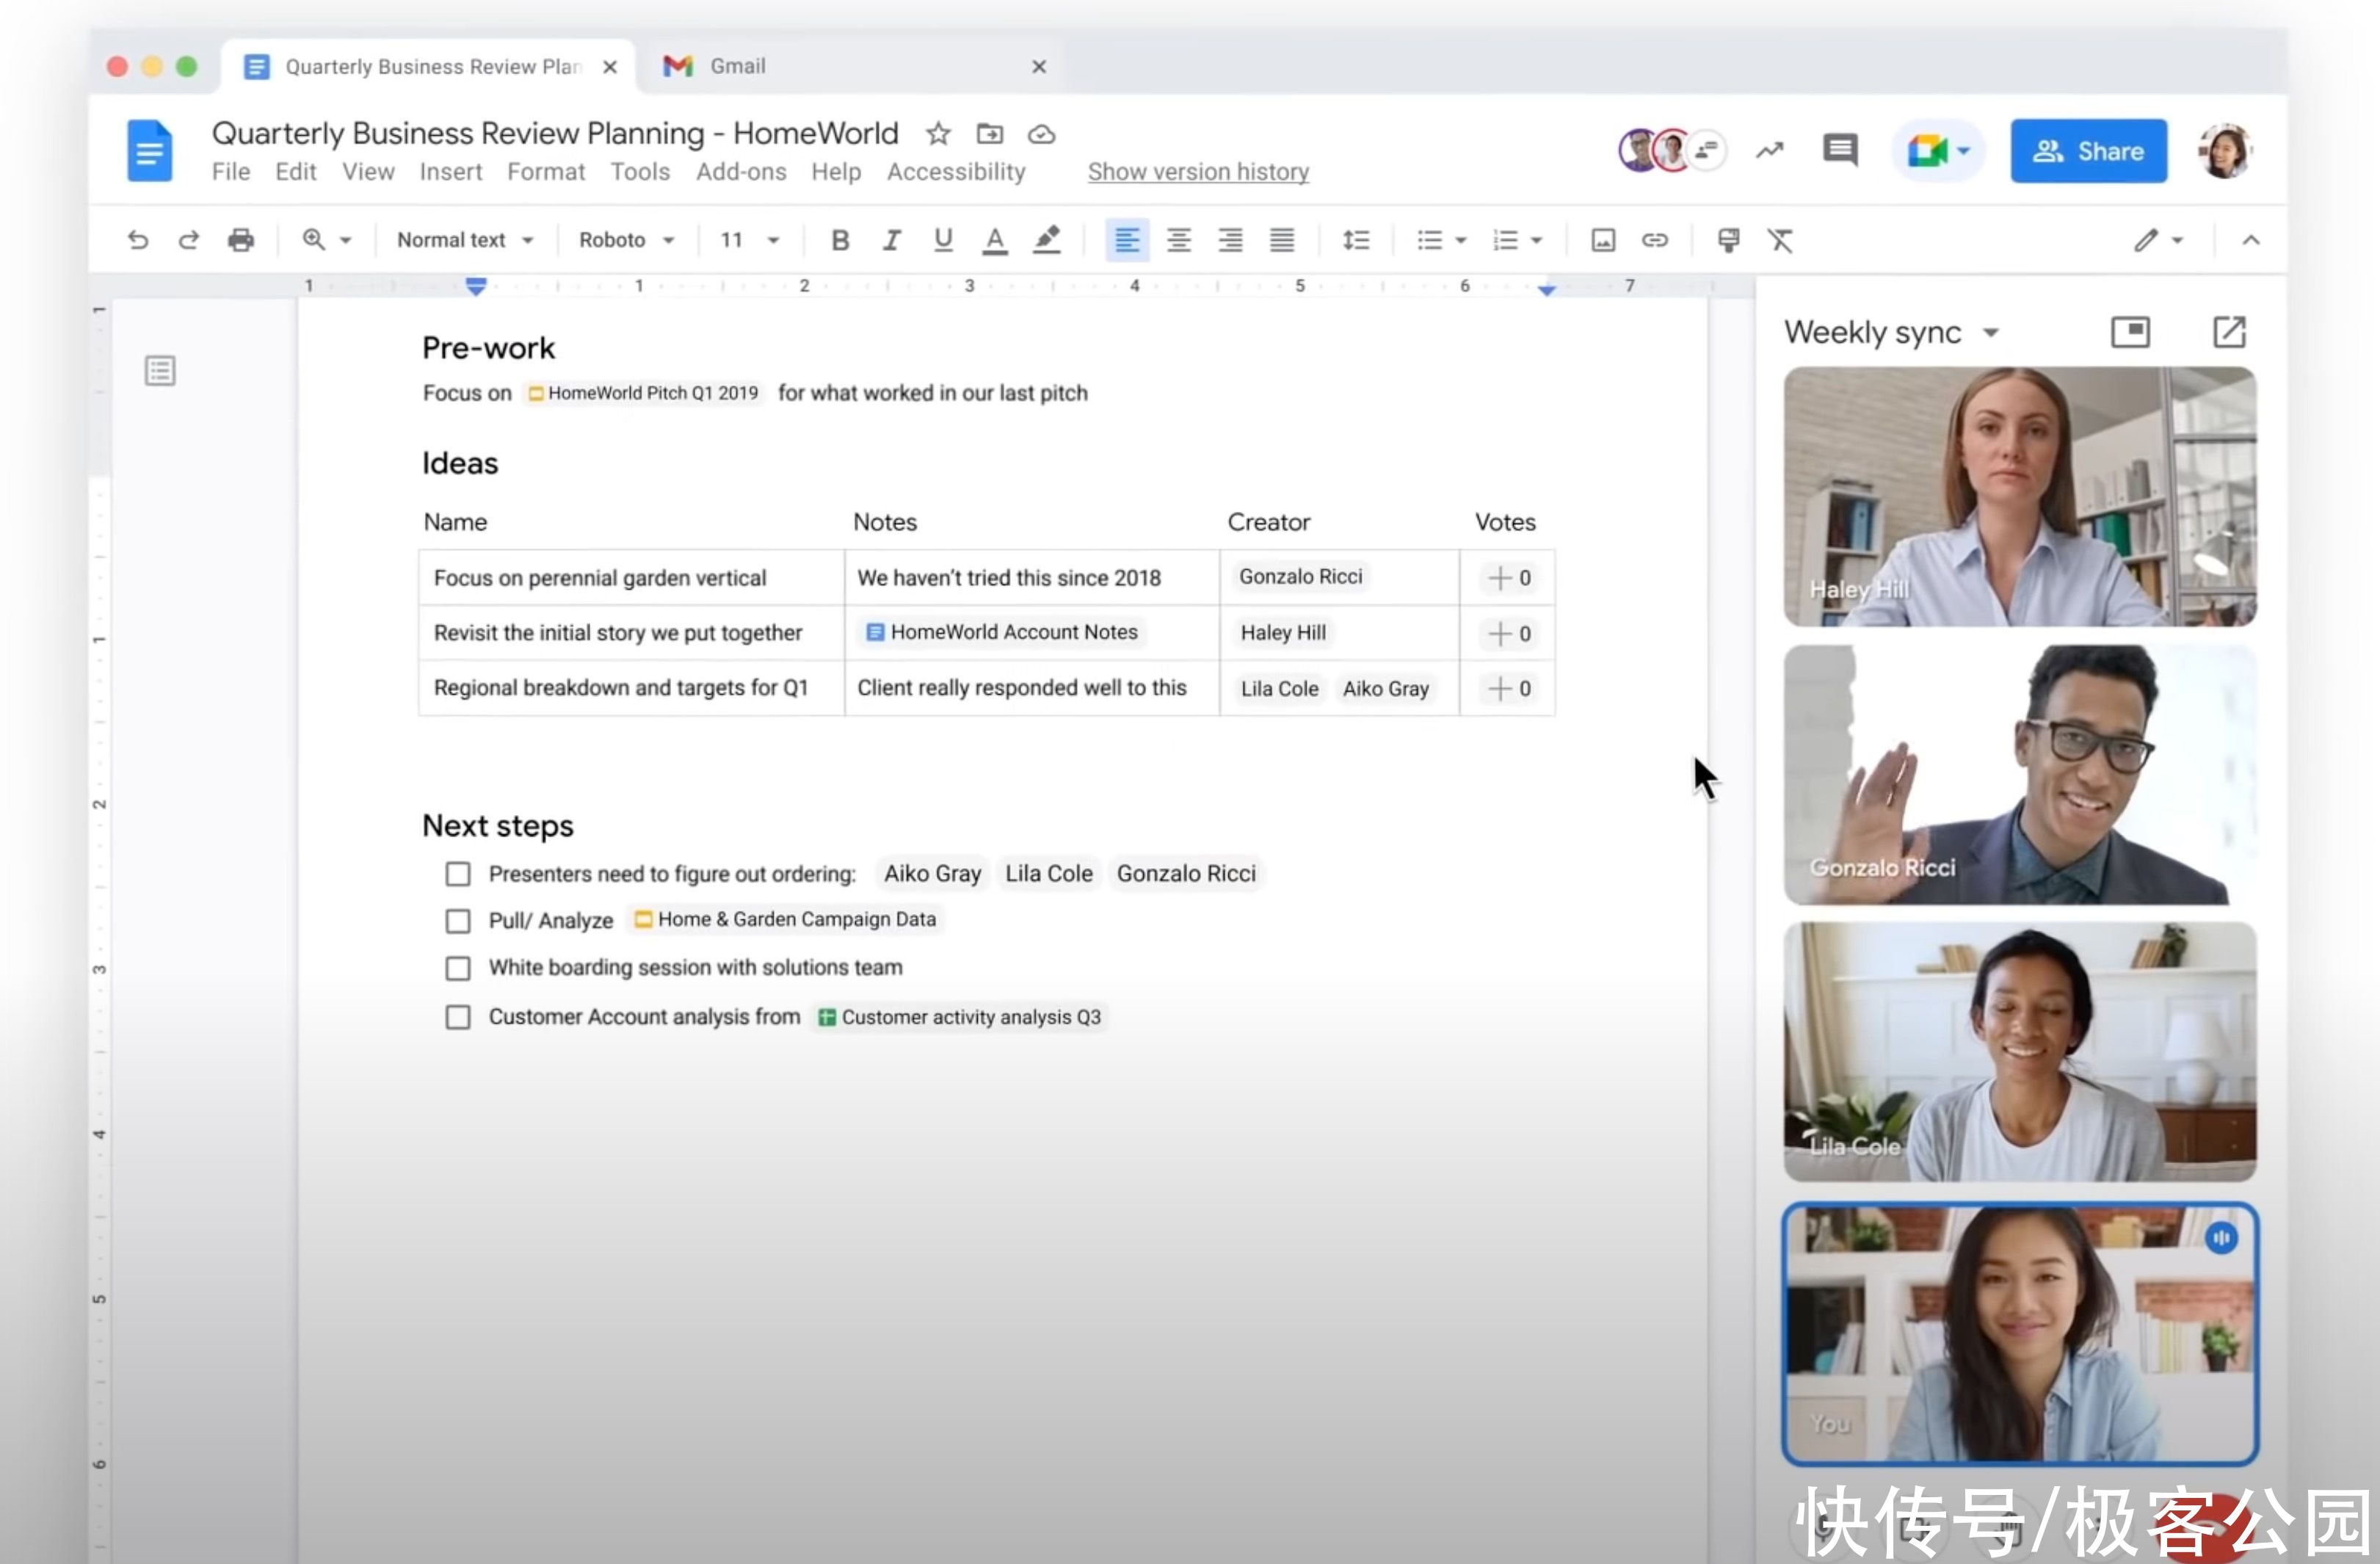This screenshot has width=2380, height=1564.
Task: Expand the Normal text style dropdown
Action: (462, 239)
